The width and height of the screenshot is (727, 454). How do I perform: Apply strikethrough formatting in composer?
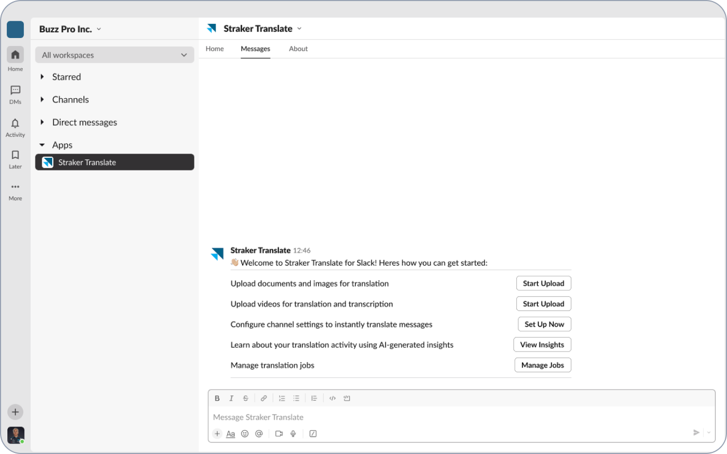click(x=246, y=399)
